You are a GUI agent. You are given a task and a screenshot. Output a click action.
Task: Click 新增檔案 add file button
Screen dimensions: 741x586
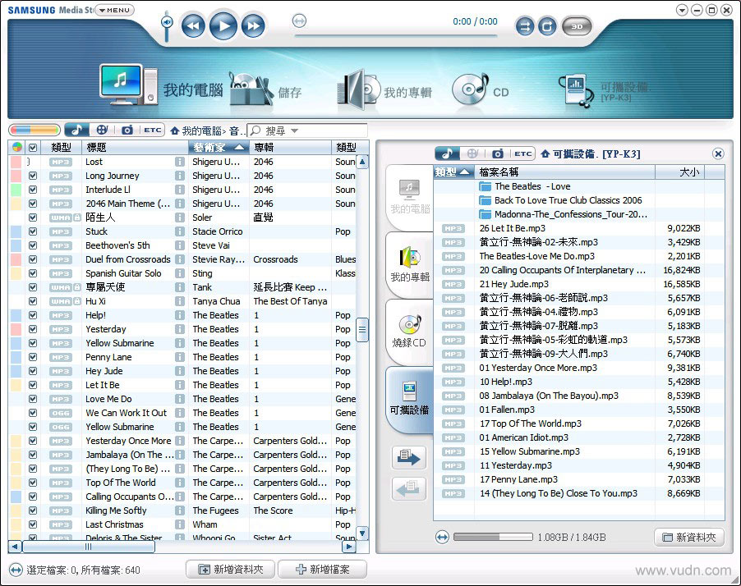pyautogui.click(x=322, y=570)
